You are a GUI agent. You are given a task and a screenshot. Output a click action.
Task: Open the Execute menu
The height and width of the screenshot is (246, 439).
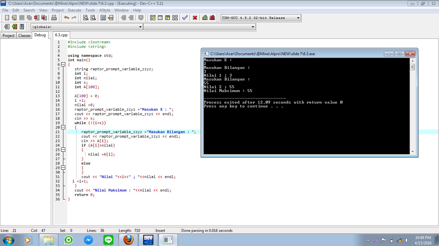[x=75, y=10]
